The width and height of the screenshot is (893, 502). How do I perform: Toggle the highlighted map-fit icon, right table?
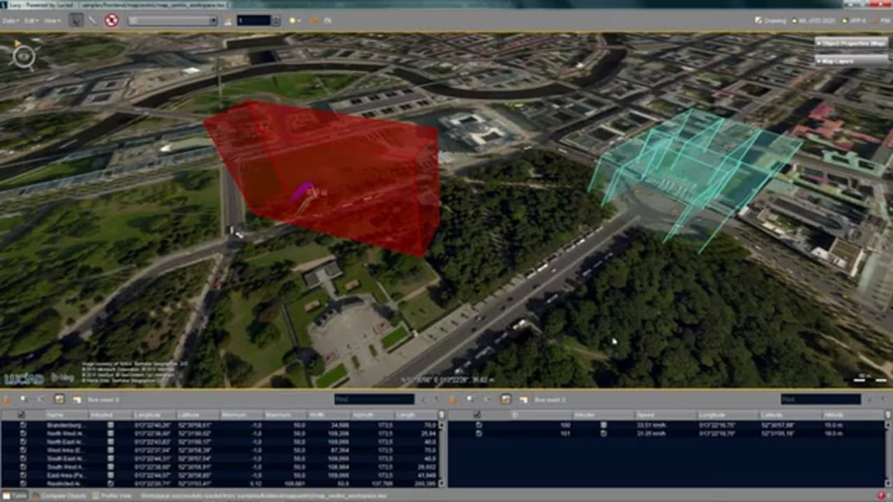(x=506, y=400)
